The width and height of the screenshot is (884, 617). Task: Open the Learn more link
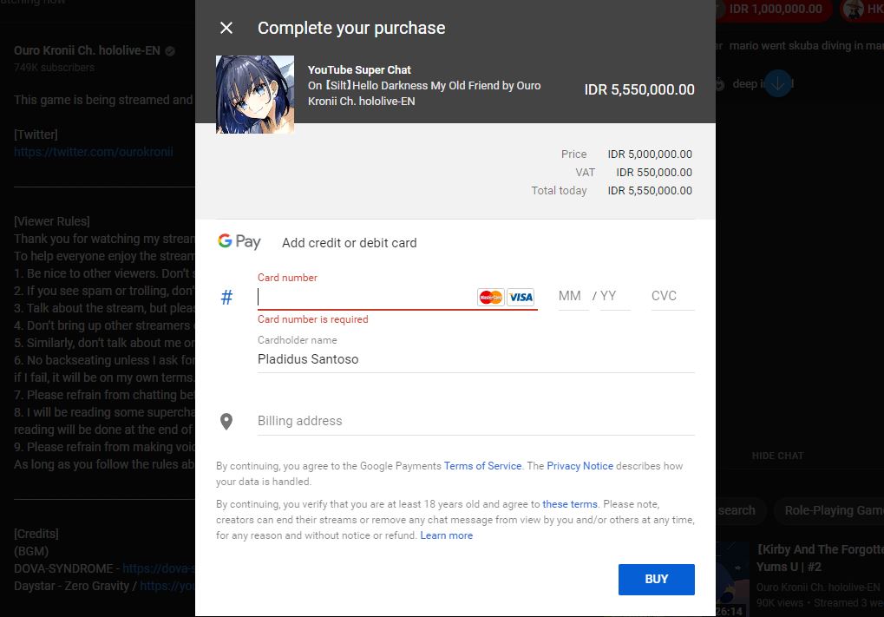[x=447, y=535]
